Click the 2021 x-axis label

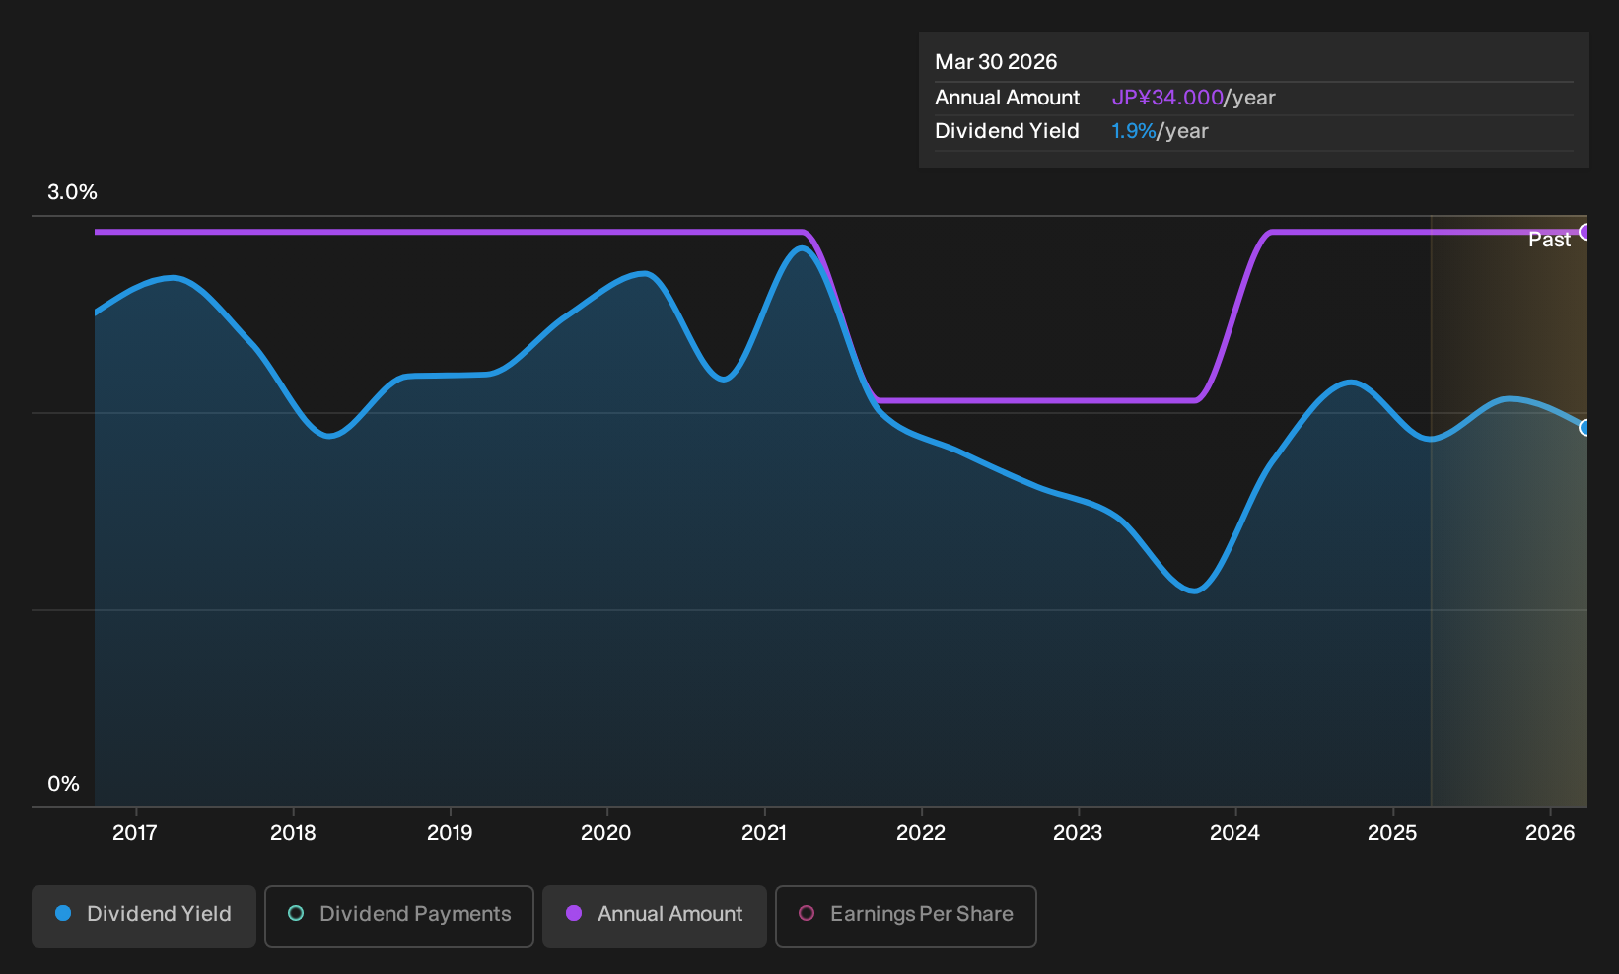pyautogui.click(x=764, y=833)
